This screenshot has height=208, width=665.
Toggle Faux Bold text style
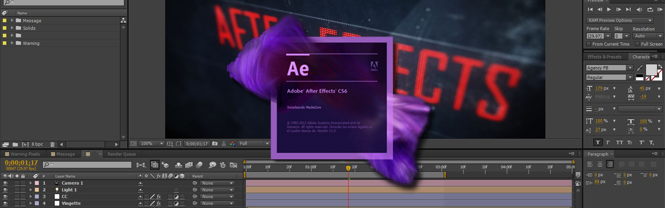point(598,142)
